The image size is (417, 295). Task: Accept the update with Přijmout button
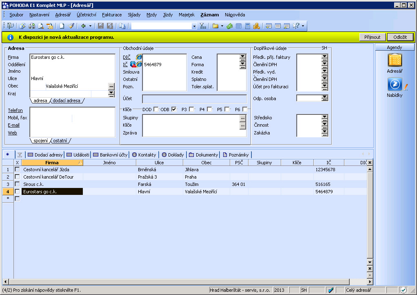(x=372, y=37)
